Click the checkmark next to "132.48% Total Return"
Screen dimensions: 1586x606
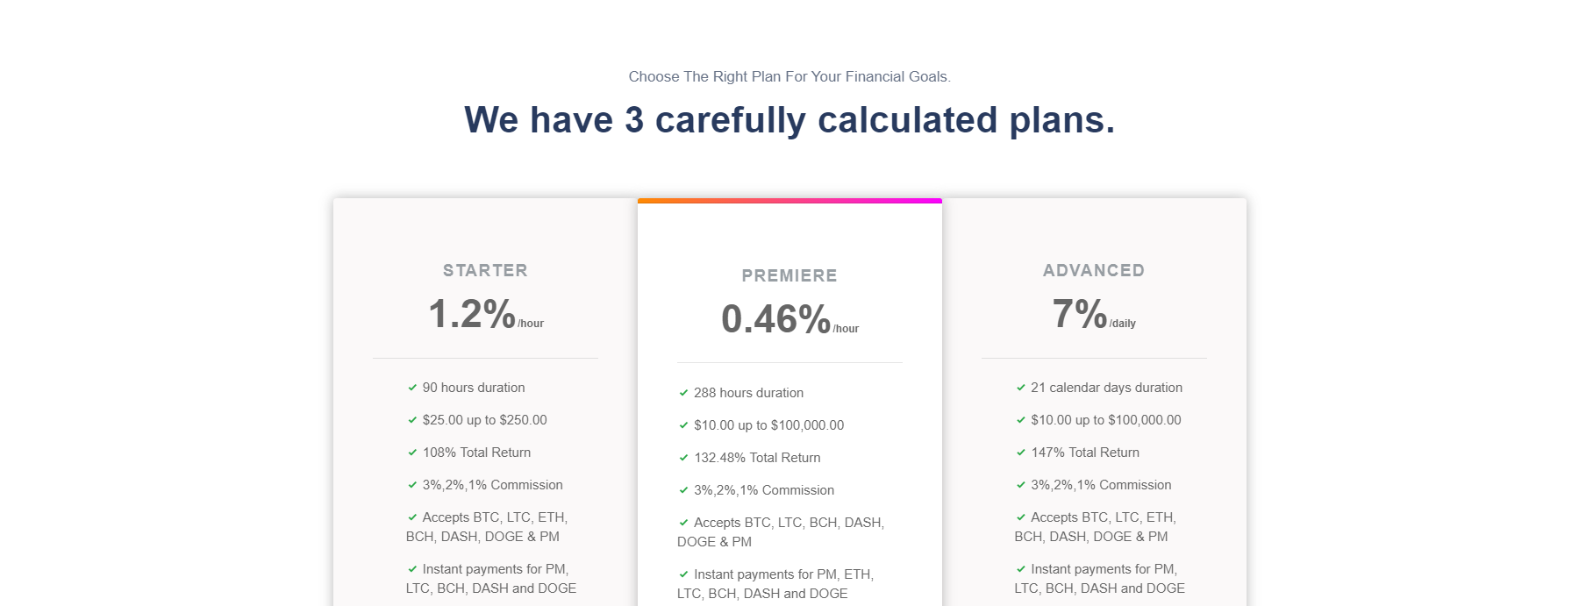683,458
